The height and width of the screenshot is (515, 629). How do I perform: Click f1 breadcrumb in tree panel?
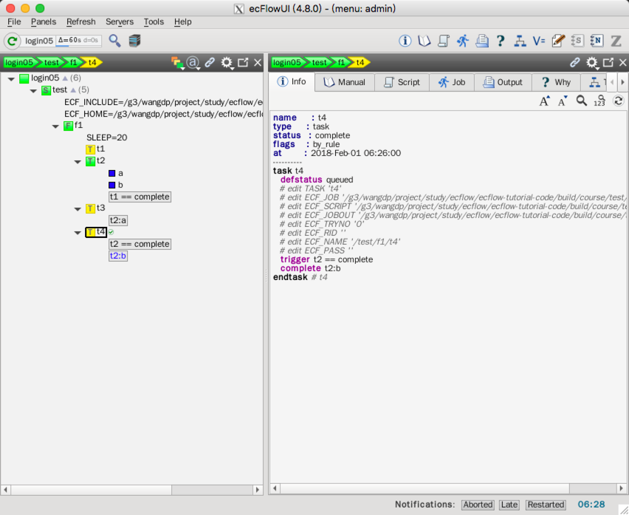tap(73, 63)
